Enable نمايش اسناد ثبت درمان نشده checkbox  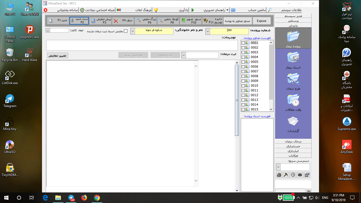click(x=126, y=31)
